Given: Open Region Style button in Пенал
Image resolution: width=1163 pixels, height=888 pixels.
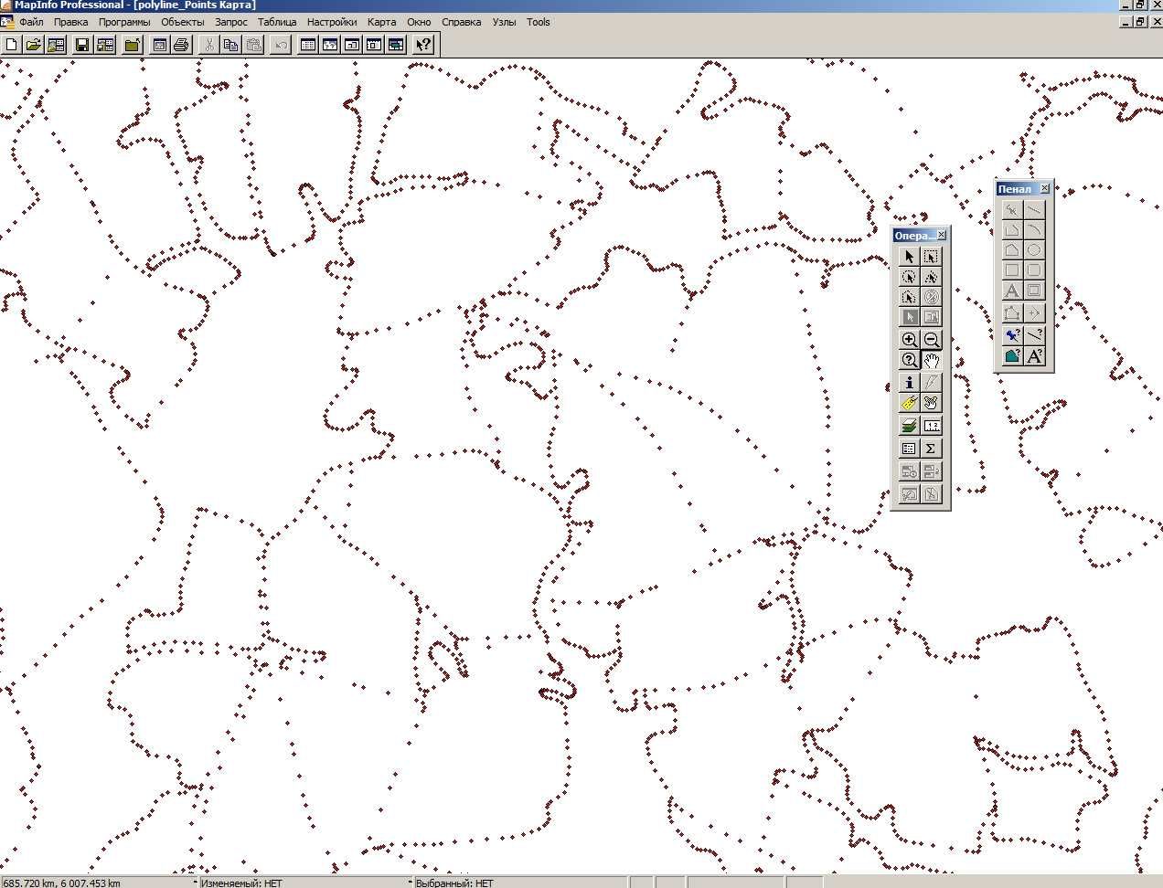Looking at the screenshot, I should point(1011,356).
